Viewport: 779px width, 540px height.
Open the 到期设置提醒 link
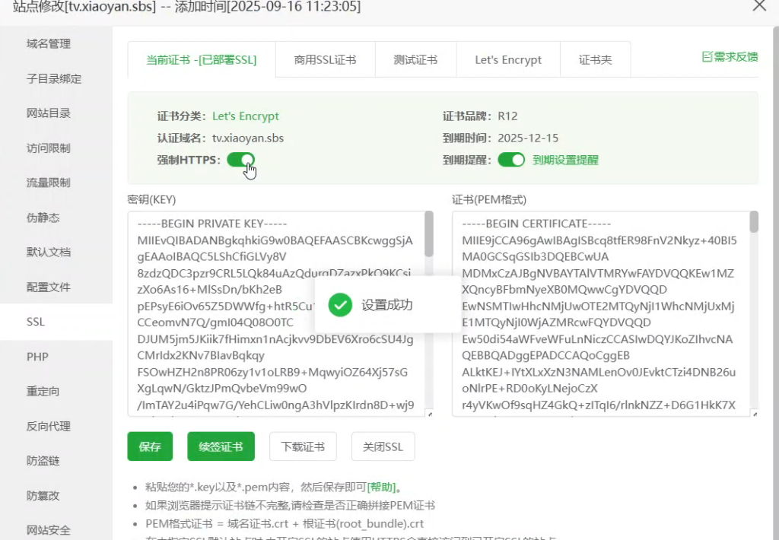(565, 160)
